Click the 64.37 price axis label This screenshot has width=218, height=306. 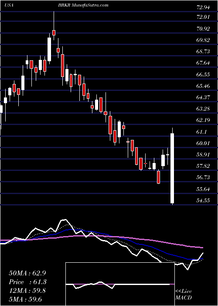(204, 97)
